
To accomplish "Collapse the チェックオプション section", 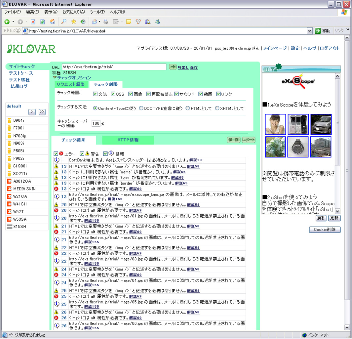I will click(55, 78).
